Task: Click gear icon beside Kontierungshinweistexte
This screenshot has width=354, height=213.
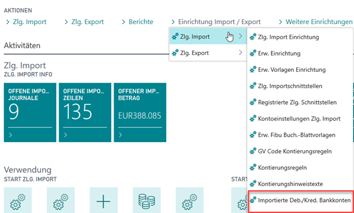Action: tap(253, 183)
